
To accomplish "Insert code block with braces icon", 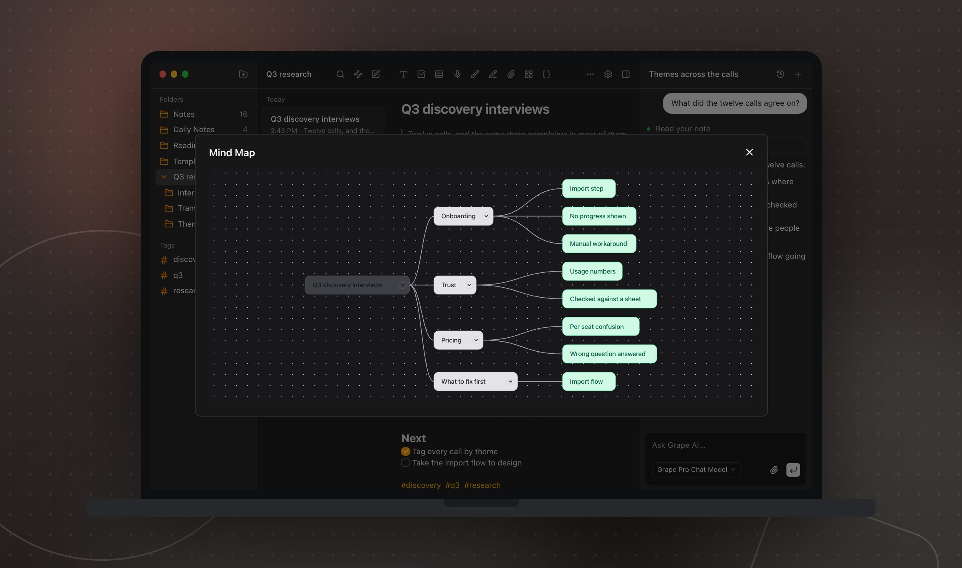I will (546, 74).
